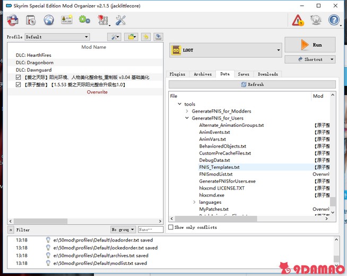Select BehavioredObjects.txt file
Image resolution: width=347 pixels, height=276 pixels.
pos(222,146)
